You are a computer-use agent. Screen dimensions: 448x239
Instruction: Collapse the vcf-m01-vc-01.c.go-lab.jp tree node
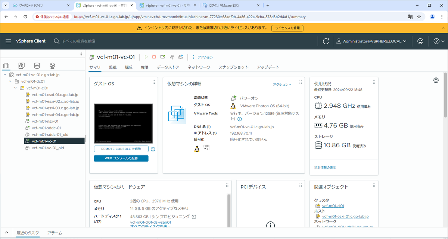pyautogui.click(x=5, y=75)
